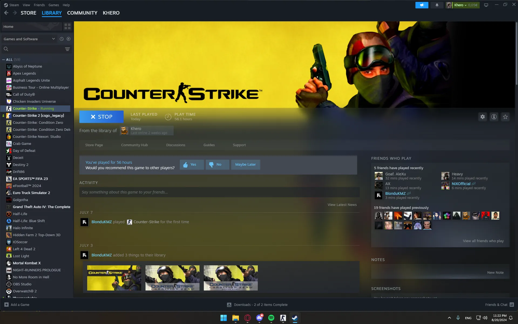Show game info with the info icon
Image resolution: width=518 pixels, height=324 pixels.
(494, 117)
